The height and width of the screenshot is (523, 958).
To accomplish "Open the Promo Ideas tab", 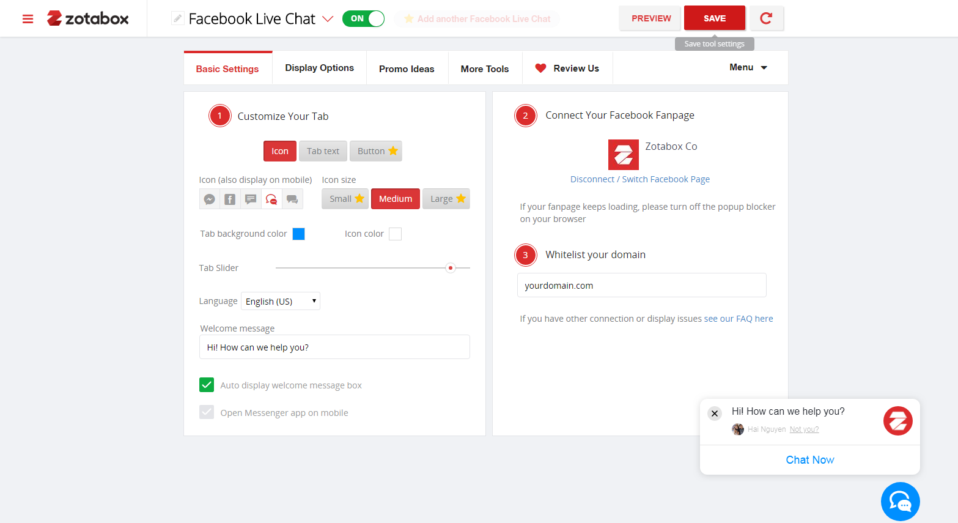I will 407,68.
